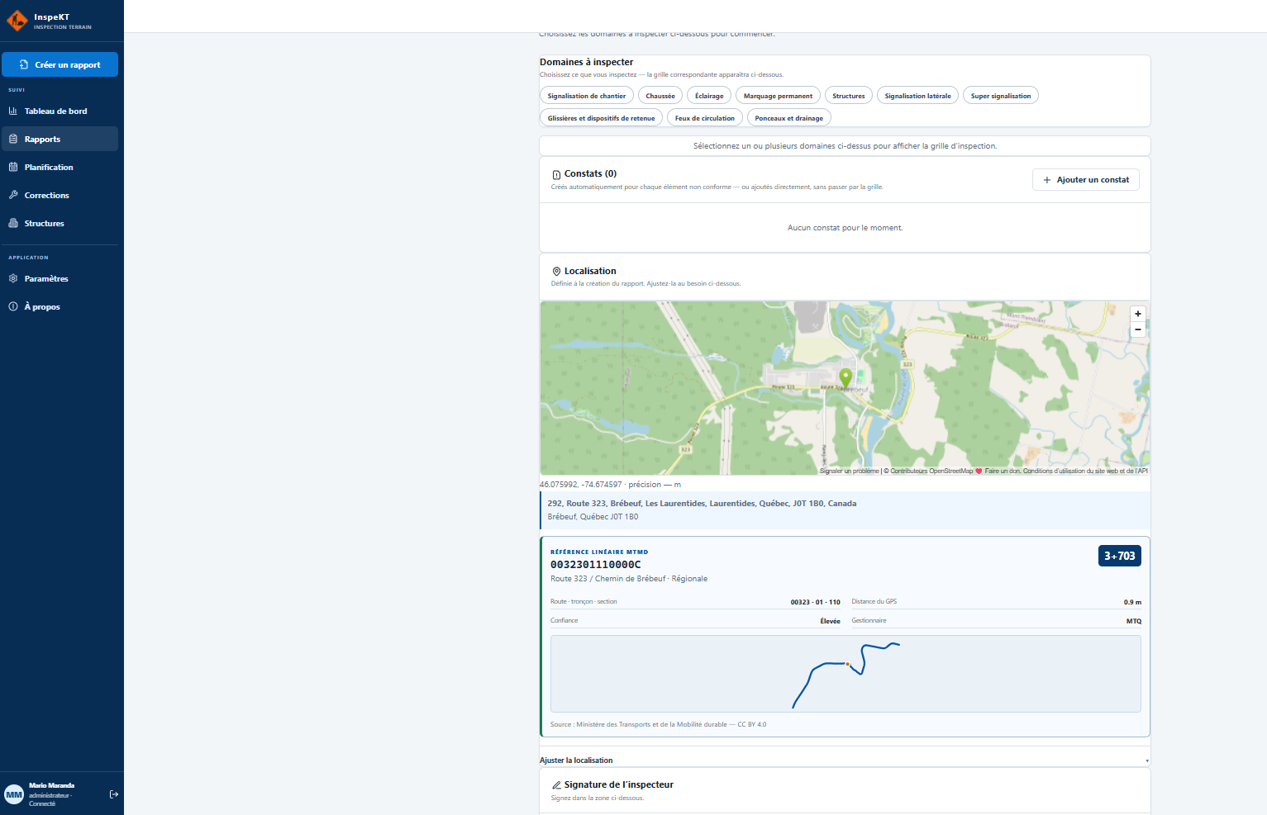This screenshot has height=815, width=1267.
Task: Toggle Super signalisation domain chip
Action: pyautogui.click(x=1001, y=96)
